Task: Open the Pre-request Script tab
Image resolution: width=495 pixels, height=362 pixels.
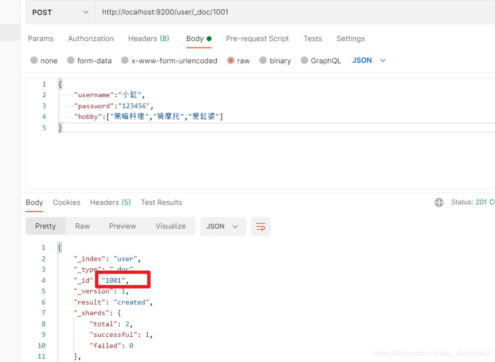Action: [257, 39]
